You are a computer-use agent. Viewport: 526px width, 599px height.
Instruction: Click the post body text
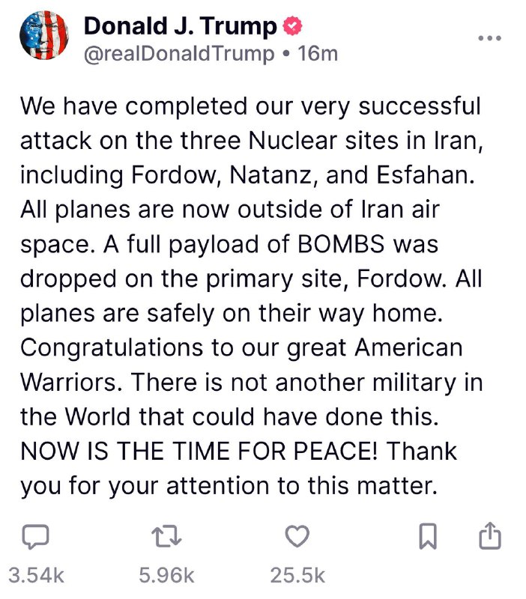(x=252, y=296)
